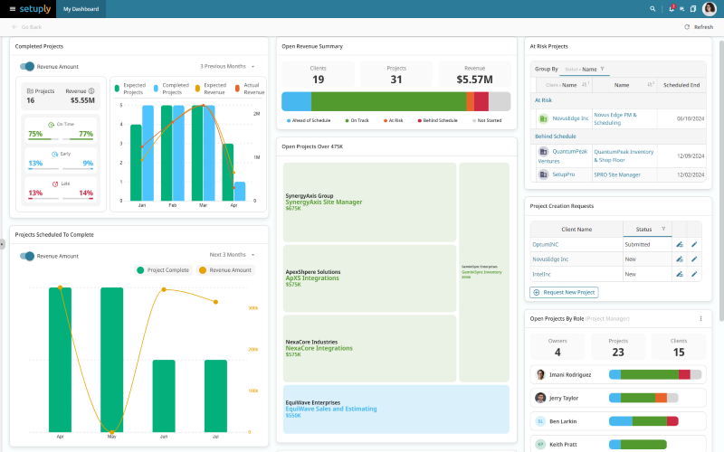Click the edit pencil icon for OptumINC row

[694, 244]
